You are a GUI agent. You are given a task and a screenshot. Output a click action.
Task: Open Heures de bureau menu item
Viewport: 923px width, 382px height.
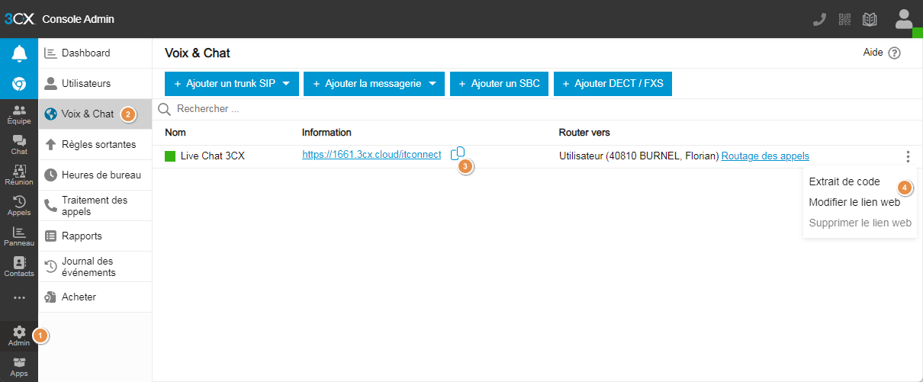click(x=95, y=175)
